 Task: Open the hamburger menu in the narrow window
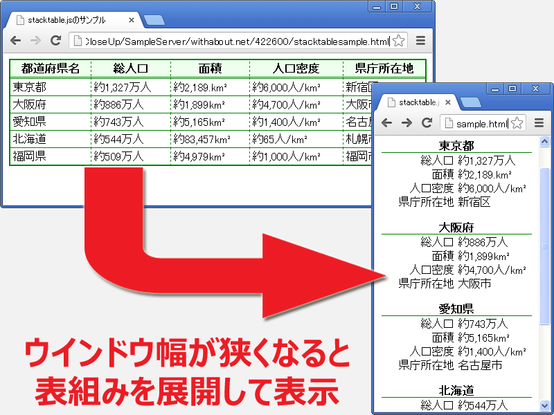pos(539,122)
